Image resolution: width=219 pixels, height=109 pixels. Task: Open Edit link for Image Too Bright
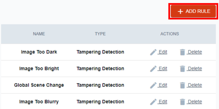pyautogui.click(x=163, y=69)
